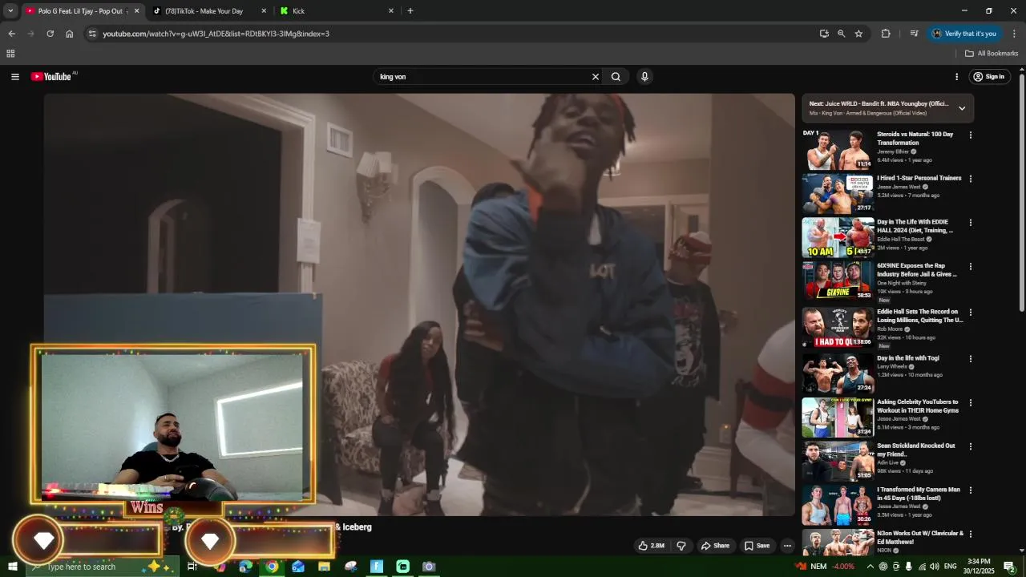Open the apps grid shortcut
The width and height of the screenshot is (1026, 577).
tap(10, 54)
